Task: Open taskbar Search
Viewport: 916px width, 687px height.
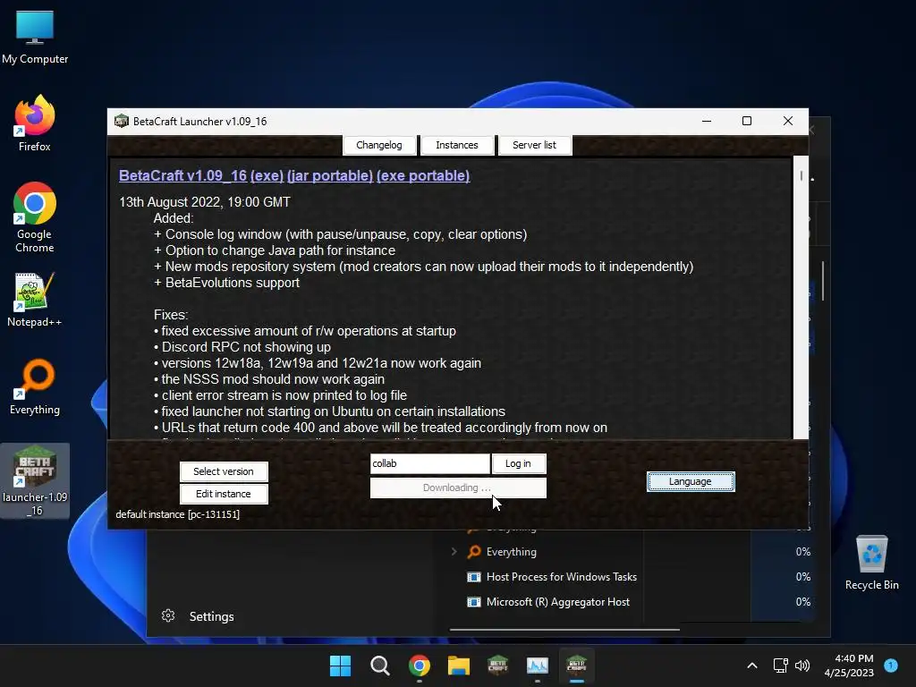Action: point(379,666)
